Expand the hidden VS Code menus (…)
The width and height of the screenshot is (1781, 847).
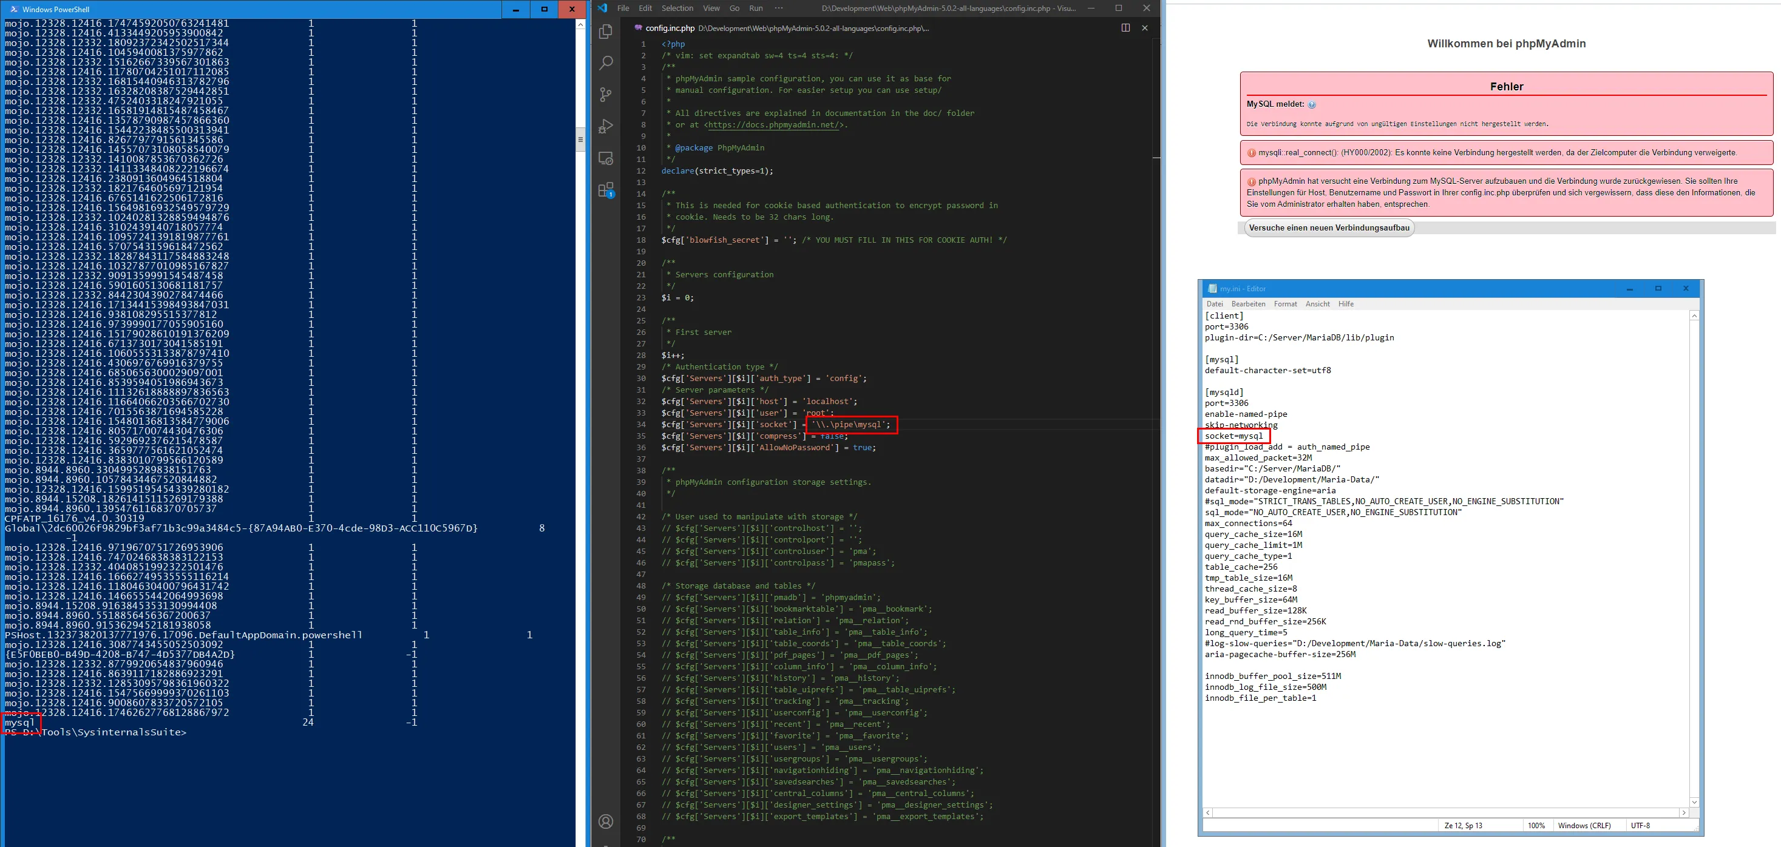point(779,8)
